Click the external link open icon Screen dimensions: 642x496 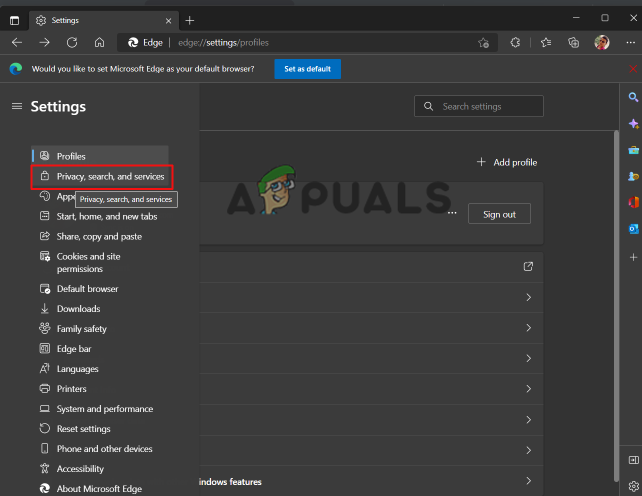528,266
